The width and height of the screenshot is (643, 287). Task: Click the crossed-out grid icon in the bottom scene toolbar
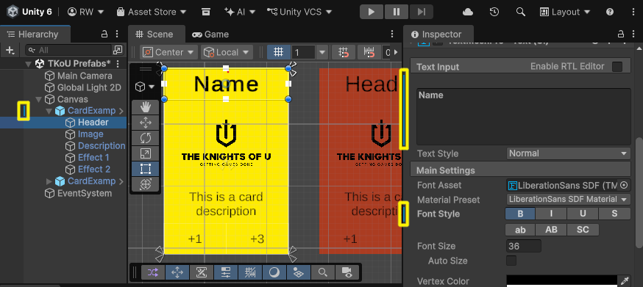(249, 272)
